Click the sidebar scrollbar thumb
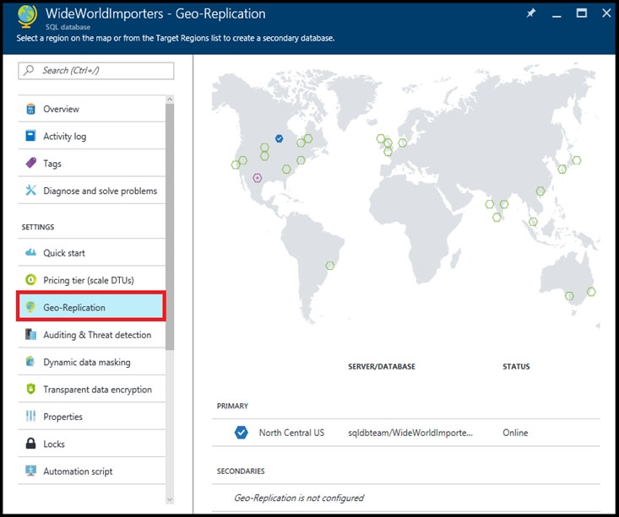 tap(170, 227)
